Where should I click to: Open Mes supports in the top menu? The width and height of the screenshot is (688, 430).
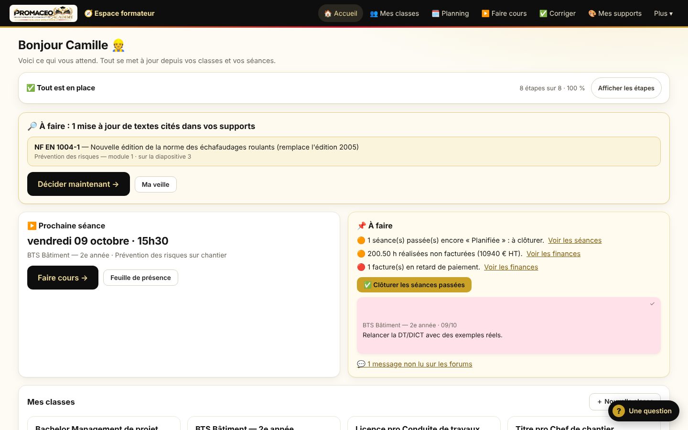point(615,13)
